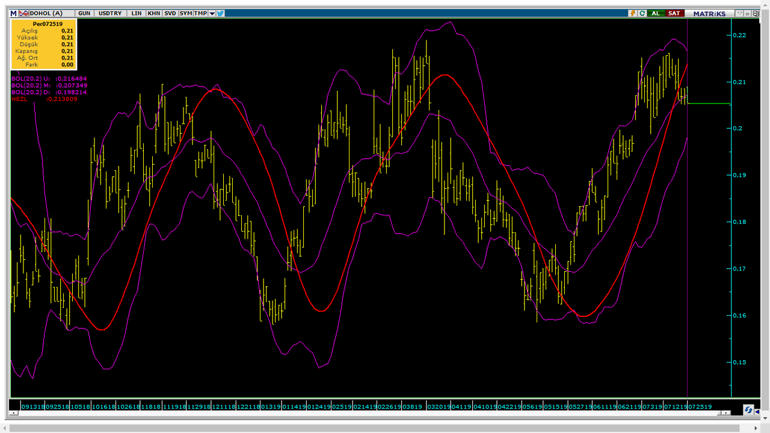This screenshot has height=433, width=770.
Task: Click the 0,15 price axis label
Action: coord(739,362)
